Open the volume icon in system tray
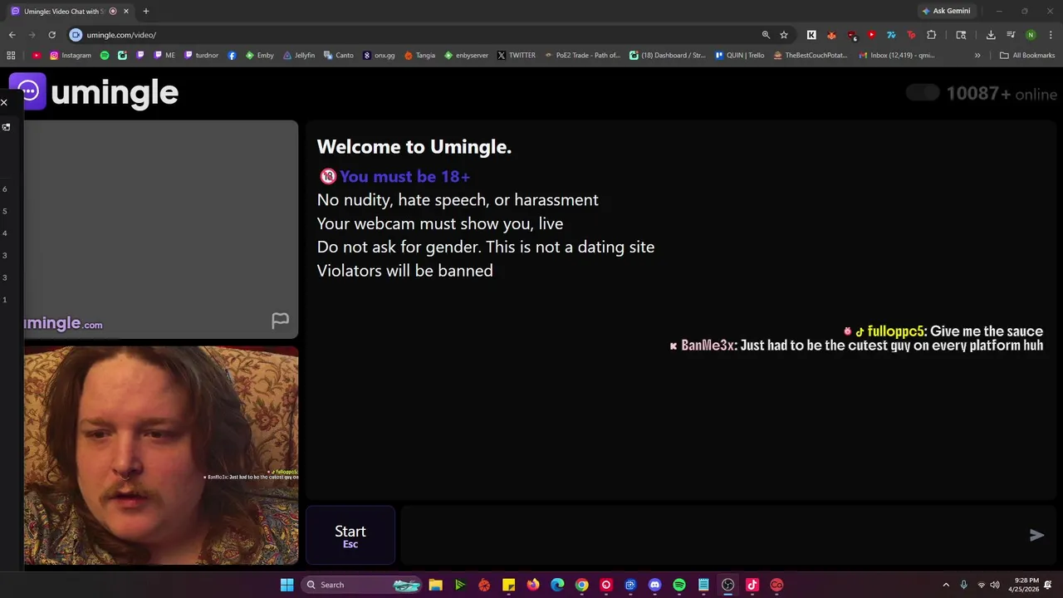1063x598 pixels. coord(995,585)
